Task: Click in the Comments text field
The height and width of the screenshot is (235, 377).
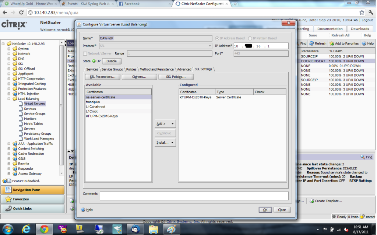Action: click(x=194, y=196)
